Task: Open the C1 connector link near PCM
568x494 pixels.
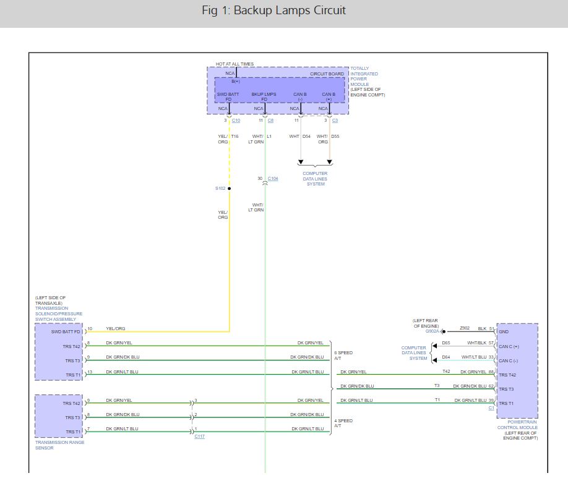Action: point(491,408)
